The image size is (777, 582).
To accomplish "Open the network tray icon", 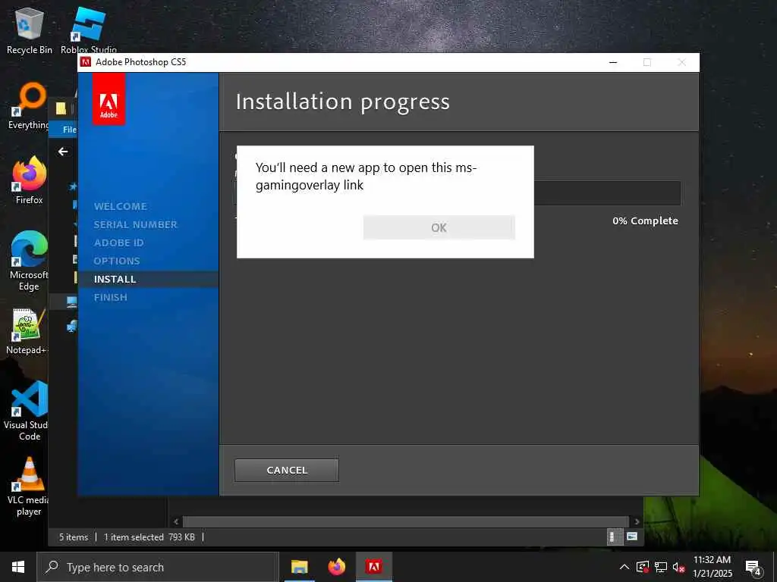I will [x=661, y=567].
